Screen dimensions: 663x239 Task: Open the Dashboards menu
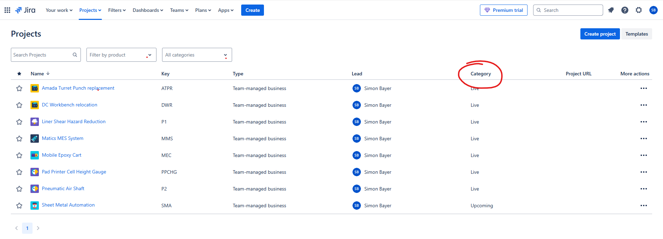[148, 10]
